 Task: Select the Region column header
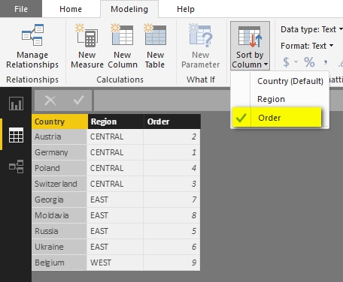point(116,121)
